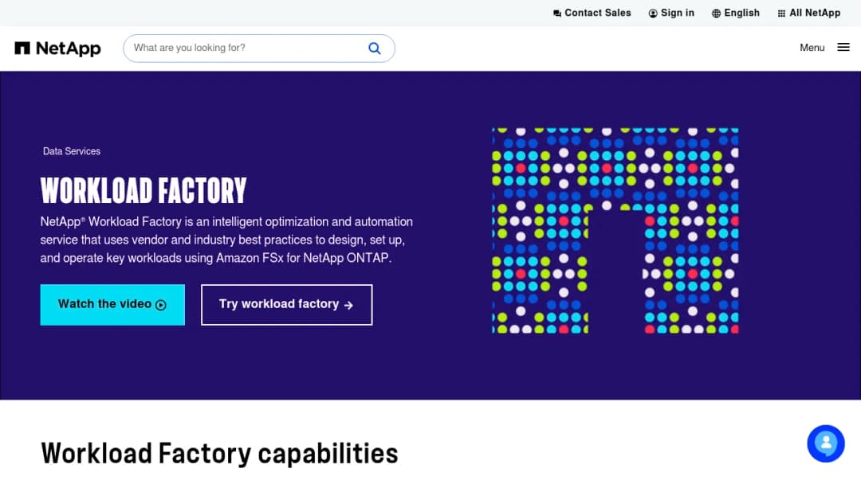
Task: Open the All NetApp menu
Action: (808, 14)
